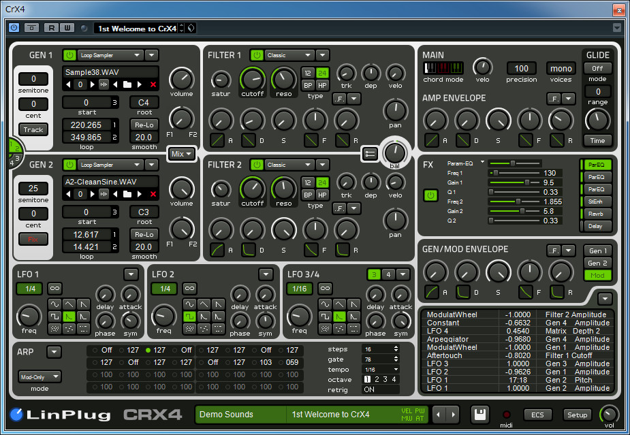
Task: Open ARP Mod-Only mode dropdown
Action: tap(40, 377)
